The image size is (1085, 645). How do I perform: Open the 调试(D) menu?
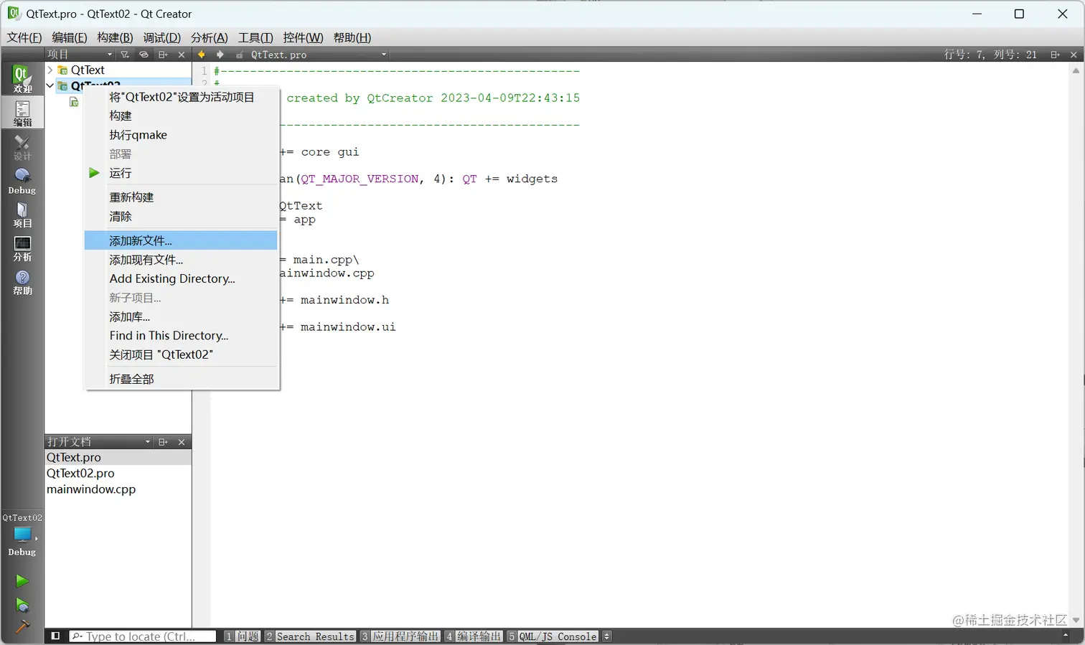click(x=162, y=37)
